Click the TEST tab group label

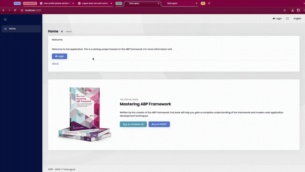pos(119,3)
